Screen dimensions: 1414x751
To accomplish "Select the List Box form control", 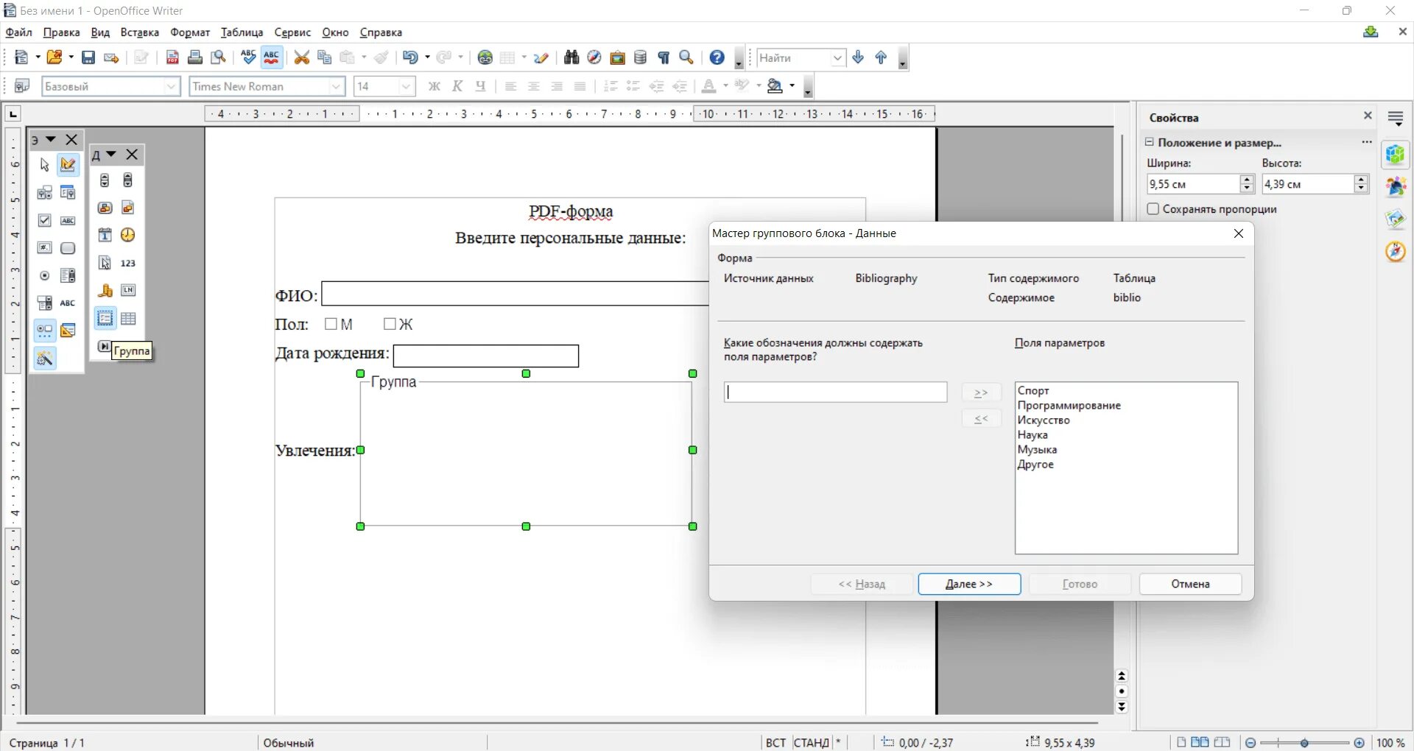I will 68,275.
